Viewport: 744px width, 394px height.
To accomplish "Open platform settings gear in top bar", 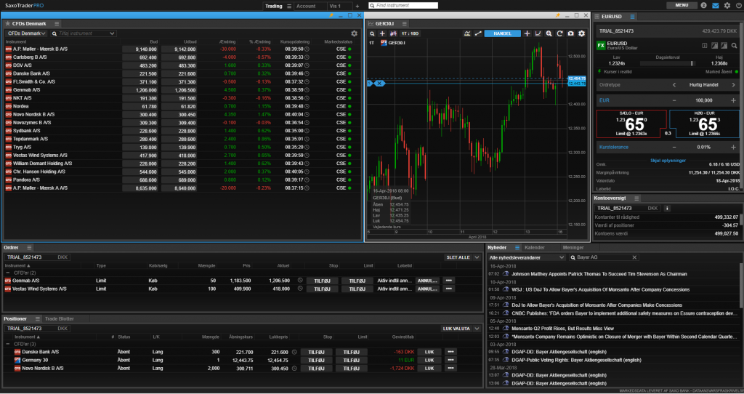I will point(727,6).
